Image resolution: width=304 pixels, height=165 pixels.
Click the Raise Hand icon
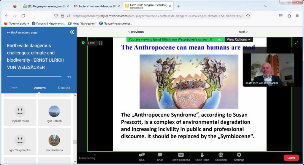pos(202,155)
